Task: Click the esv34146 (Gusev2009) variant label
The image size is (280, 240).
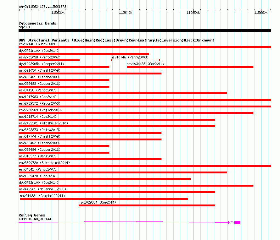Action: pos(38,44)
